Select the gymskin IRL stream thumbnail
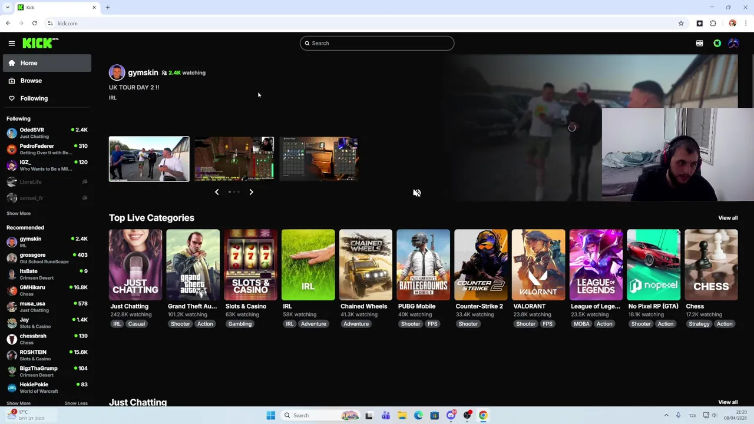Viewport: 754px width, 424px height. point(149,159)
